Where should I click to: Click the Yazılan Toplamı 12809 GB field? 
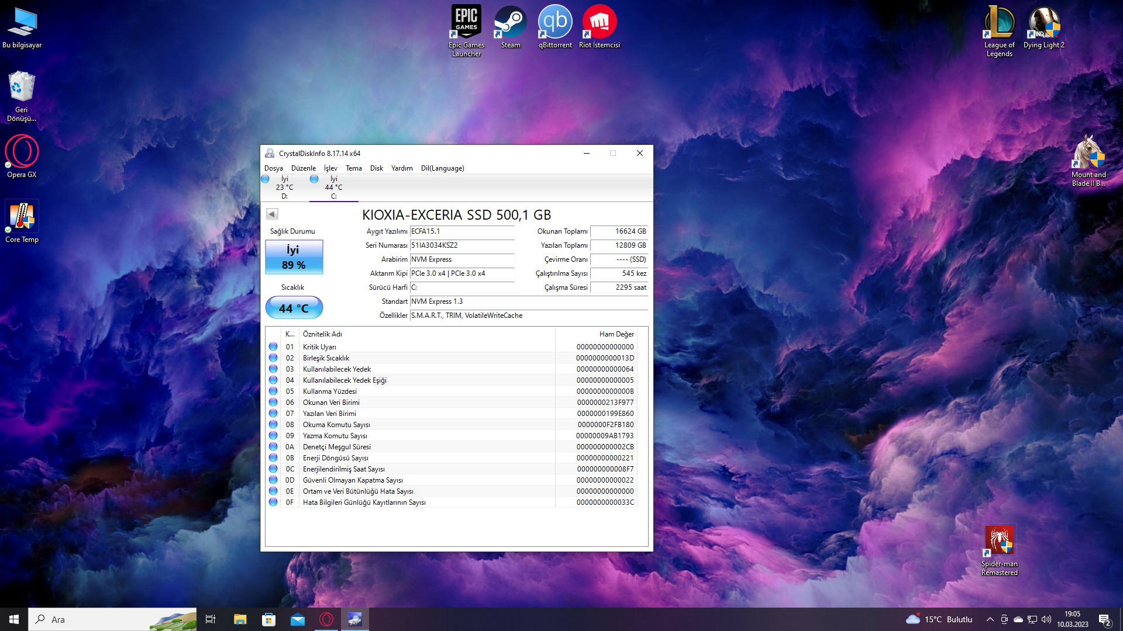point(619,245)
